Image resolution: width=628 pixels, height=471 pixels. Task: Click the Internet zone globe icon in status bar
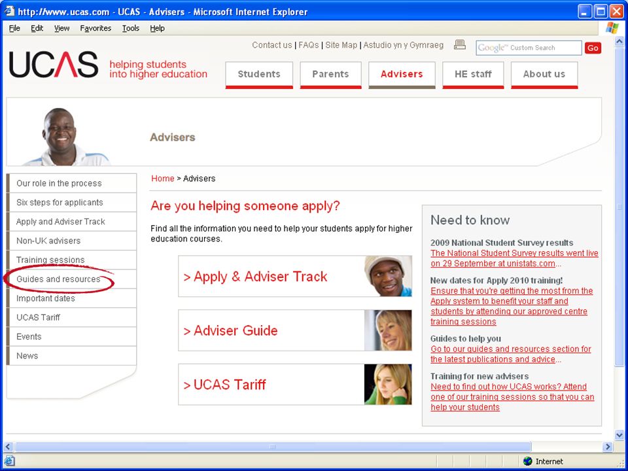pyautogui.click(x=527, y=461)
